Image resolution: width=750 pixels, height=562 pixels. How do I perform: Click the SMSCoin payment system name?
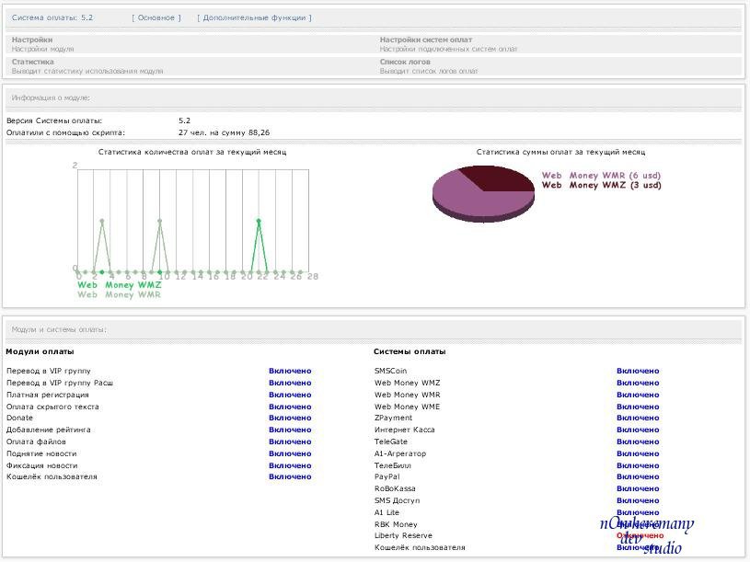coord(390,371)
